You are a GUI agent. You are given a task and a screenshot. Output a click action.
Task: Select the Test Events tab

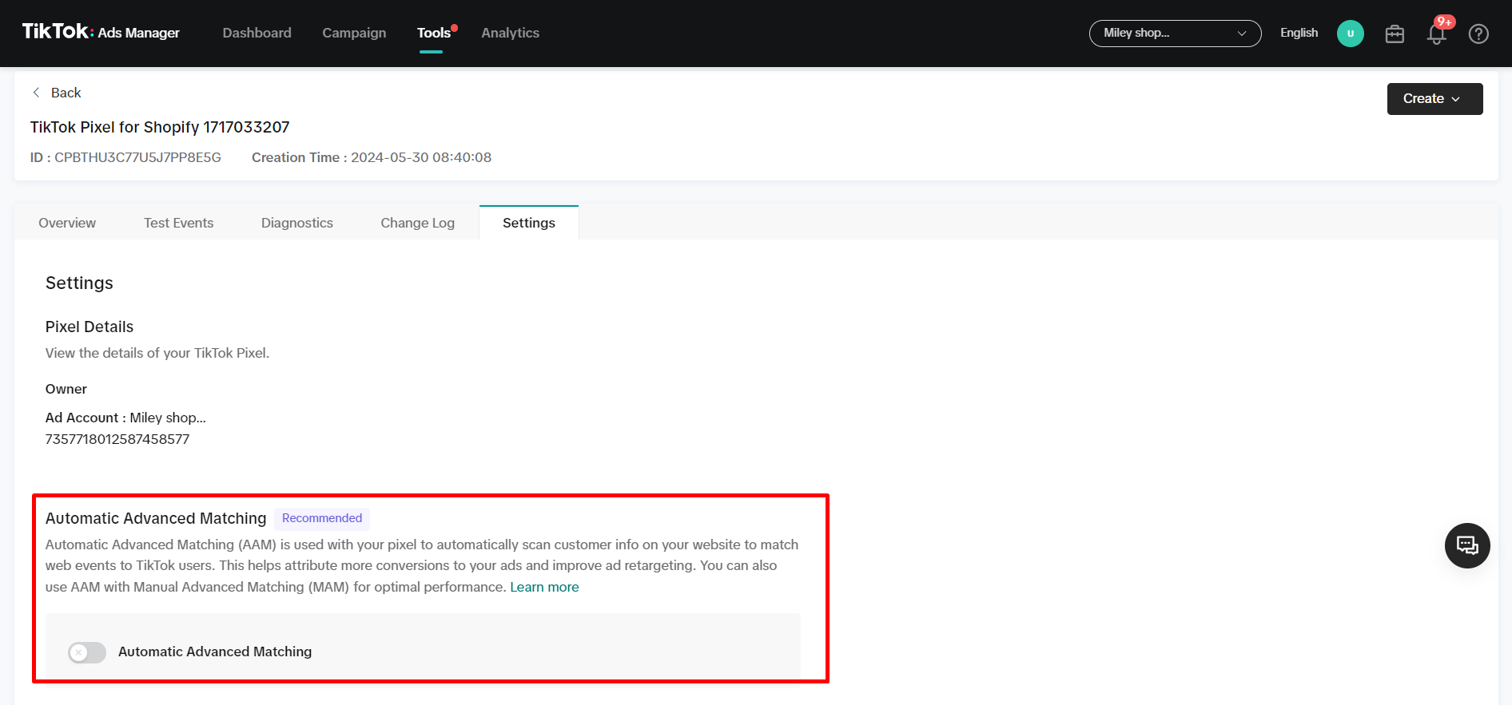point(178,223)
